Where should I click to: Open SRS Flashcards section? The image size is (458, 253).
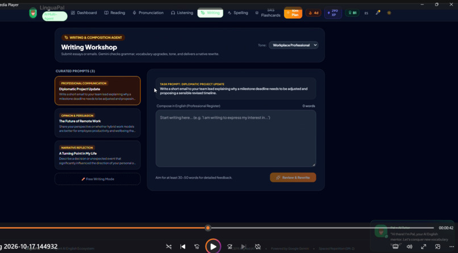[268, 12]
